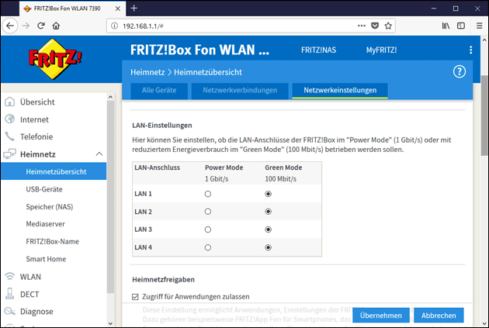Select Power Mode for LAN 3

tap(208, 230)
